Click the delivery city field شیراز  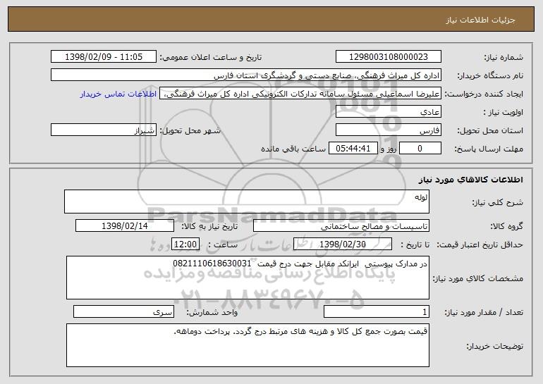tap(104, 130)
